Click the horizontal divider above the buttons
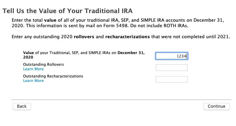 pyautogui.click(x=121, y=99)
